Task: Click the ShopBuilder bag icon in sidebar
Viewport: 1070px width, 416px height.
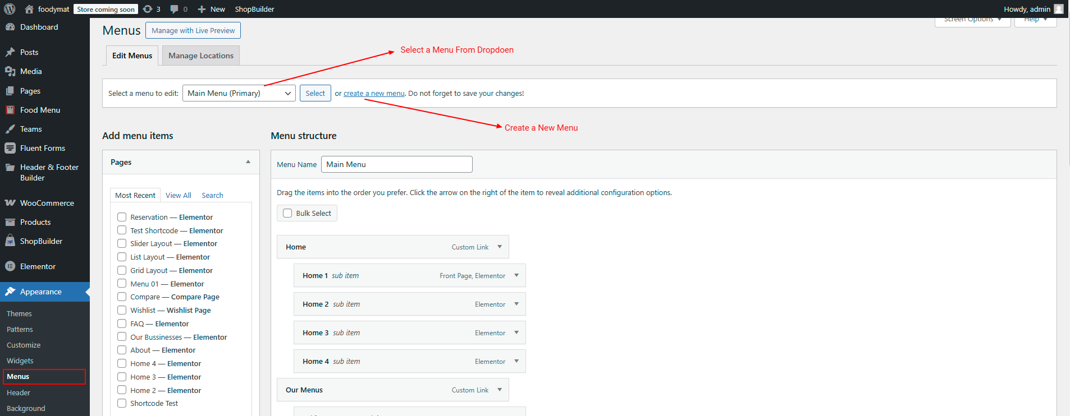Action: pyautogui.click(x=10, y=241)
